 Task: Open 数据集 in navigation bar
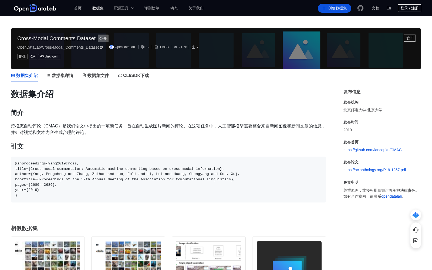point(98,8)
